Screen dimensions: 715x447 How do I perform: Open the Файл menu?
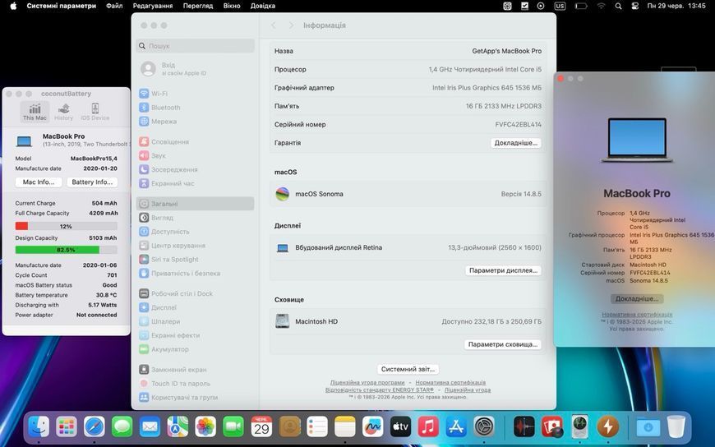[x=114, y=6]
